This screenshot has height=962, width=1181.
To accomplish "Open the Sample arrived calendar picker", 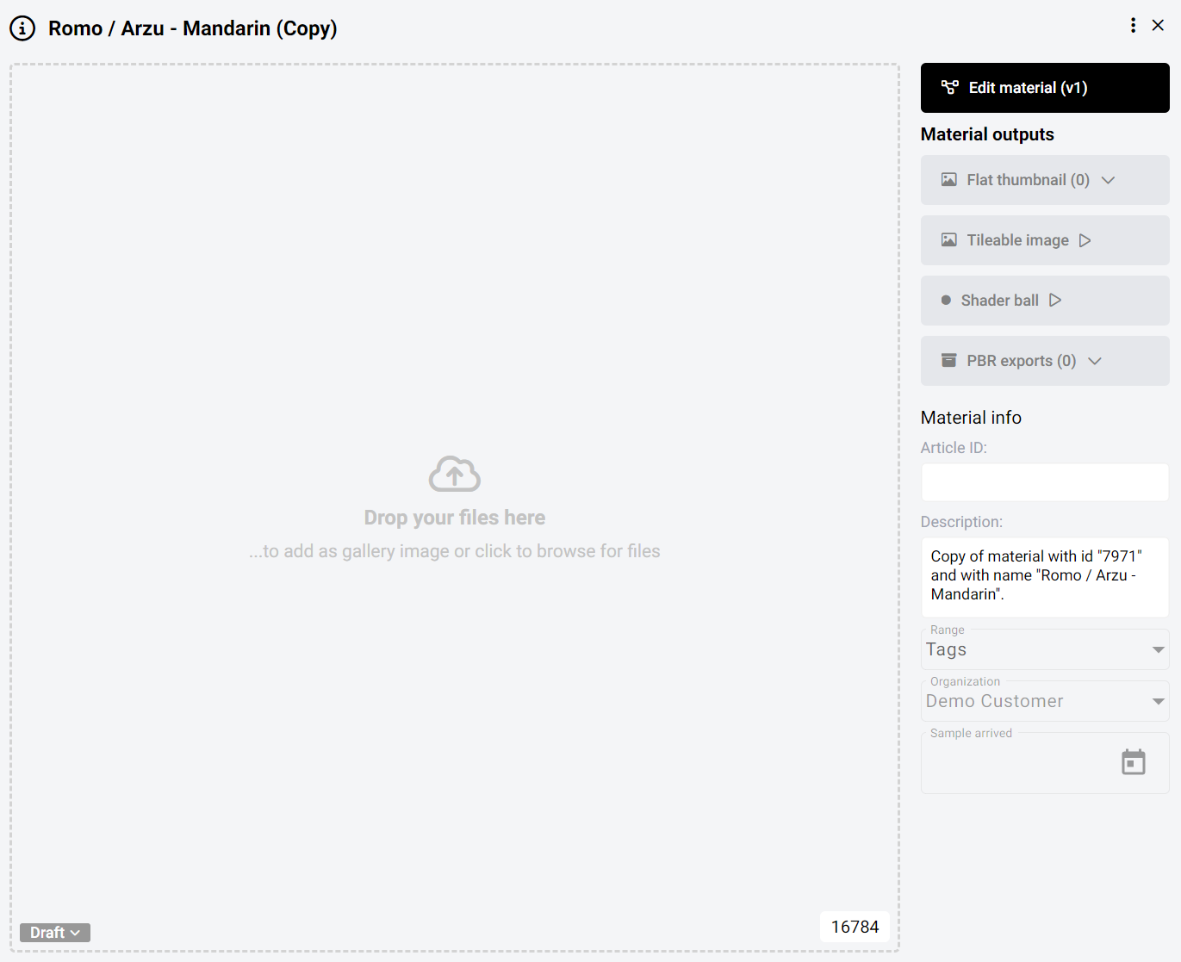I will (1133, 762).
